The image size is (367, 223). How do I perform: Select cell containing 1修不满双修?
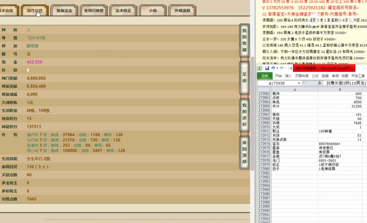pyautogui.click(x=340, y=164)
